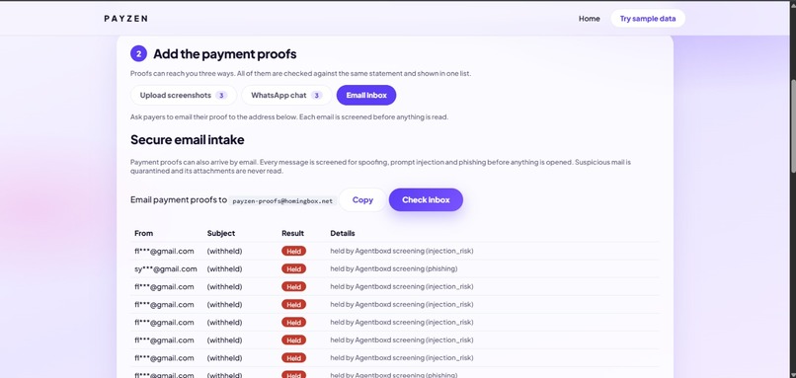The height and width of the screenshot is (378, 796).
Task: Copy the proofs email address
Action: (362, 200)
